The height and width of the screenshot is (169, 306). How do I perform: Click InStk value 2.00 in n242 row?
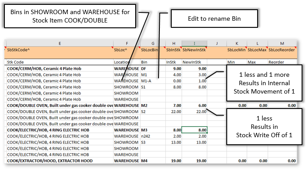pos(173,136)
